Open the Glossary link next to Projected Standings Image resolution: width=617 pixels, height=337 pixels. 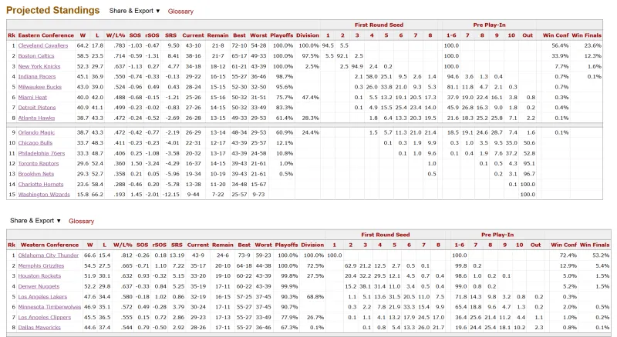pyautogui.click(x=180, y=12)
